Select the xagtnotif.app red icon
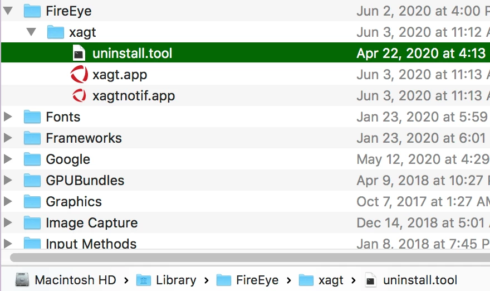The image size is (490, 291). (x=79, y=95)
